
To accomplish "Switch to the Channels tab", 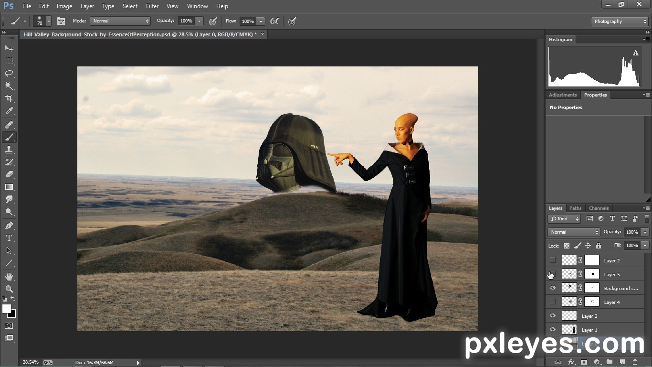I will 599,208.
